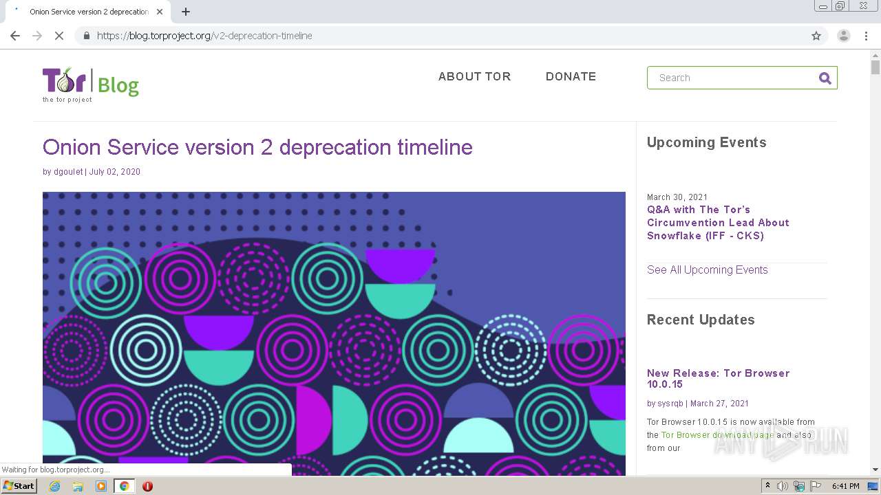The image size is (881, 495).
Task: Click the browser address bar URL
Action: click(x=204, y=36)
